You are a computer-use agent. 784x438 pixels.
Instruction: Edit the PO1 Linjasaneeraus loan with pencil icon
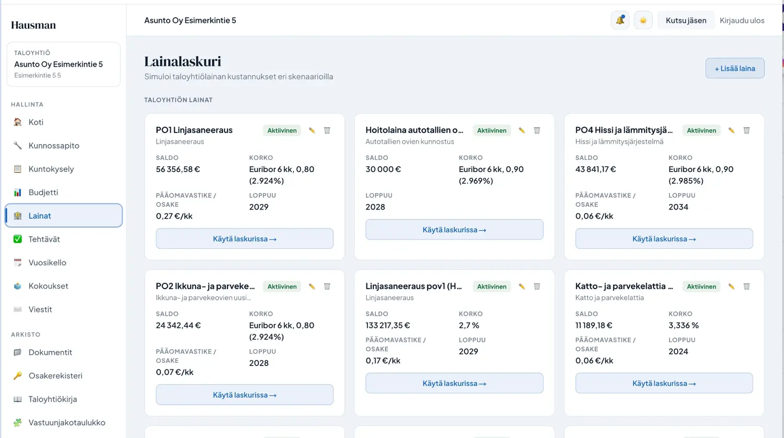tap(312, 130)
